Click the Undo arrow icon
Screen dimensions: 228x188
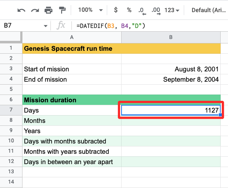pos(21,10)
